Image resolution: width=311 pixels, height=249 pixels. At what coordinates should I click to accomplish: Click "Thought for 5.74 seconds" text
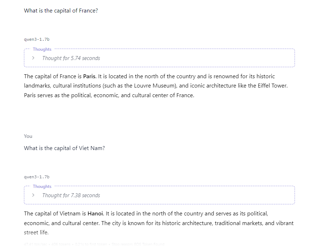[71, 58]
